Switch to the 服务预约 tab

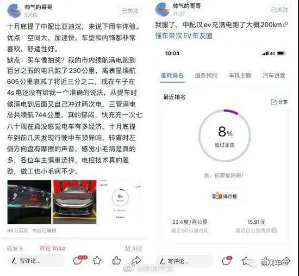point(206,75)
